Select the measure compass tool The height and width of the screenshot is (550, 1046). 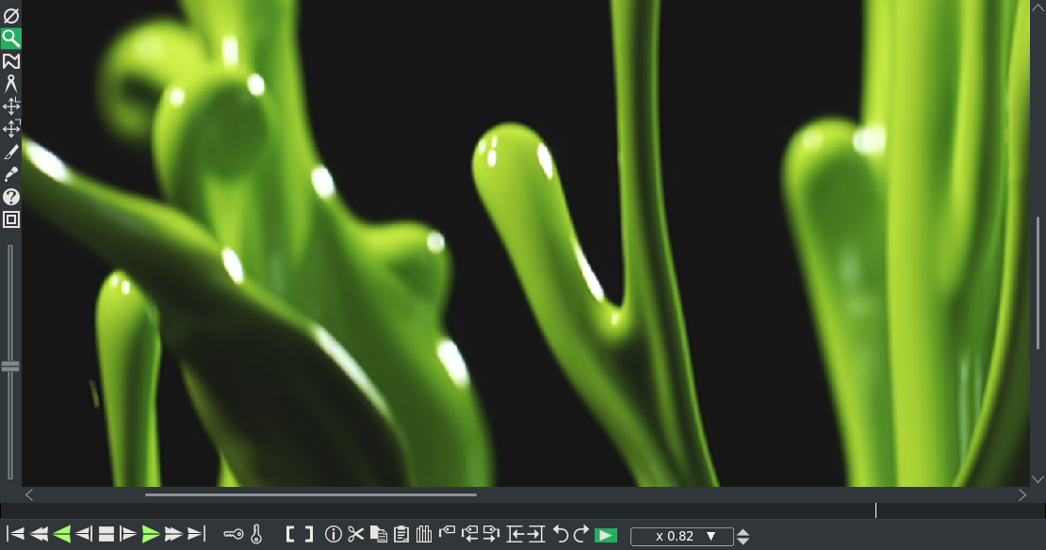tap(11, 83)
